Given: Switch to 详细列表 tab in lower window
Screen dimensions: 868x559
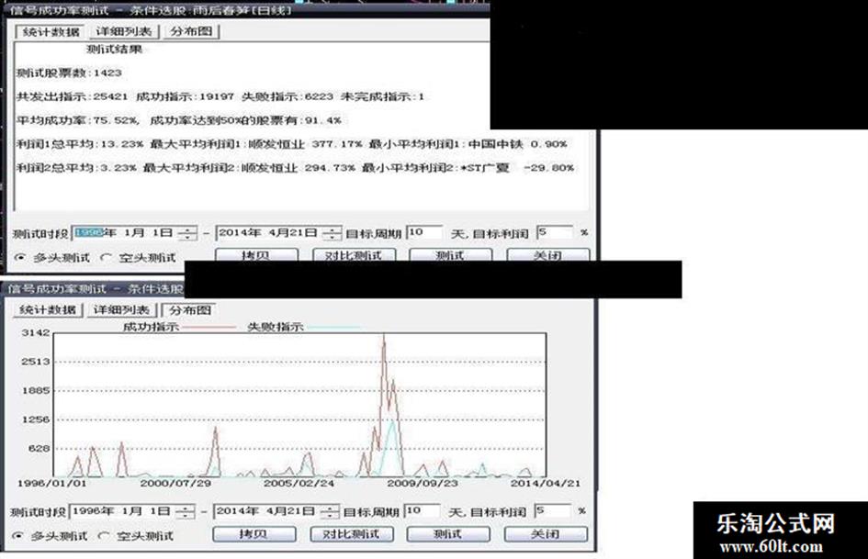Looking at the screenshot, I should (x=121, y=310).
